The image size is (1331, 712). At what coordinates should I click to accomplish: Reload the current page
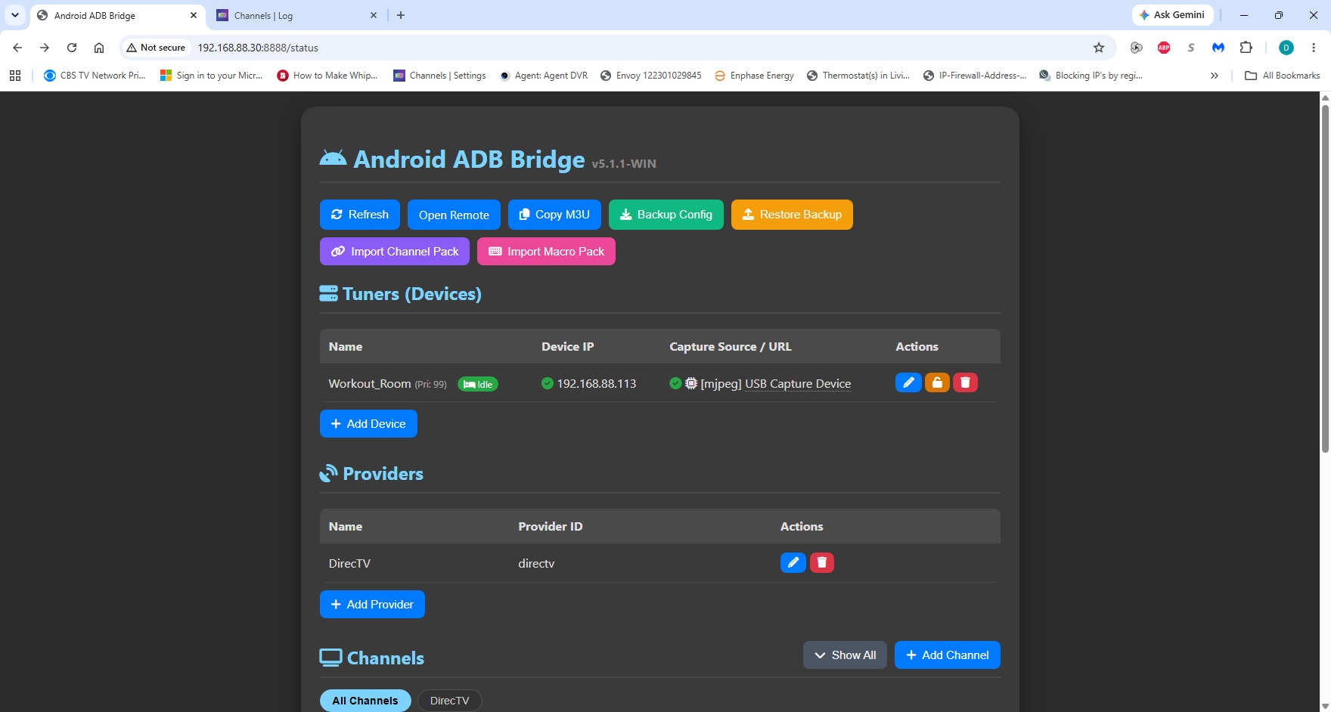(x=72, y=48)
